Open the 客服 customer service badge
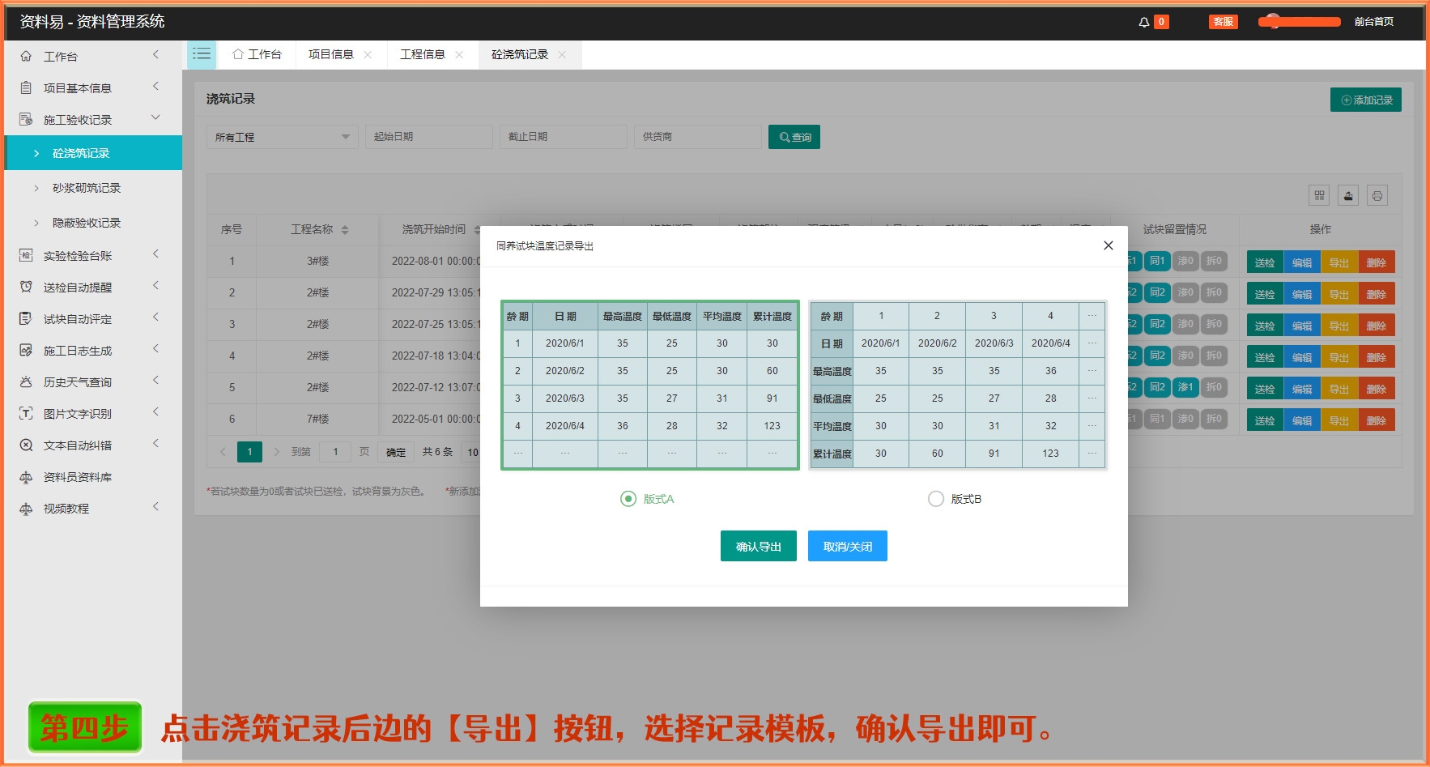Viewport: 1430px width, 767px height. [x=1223, y=22]
